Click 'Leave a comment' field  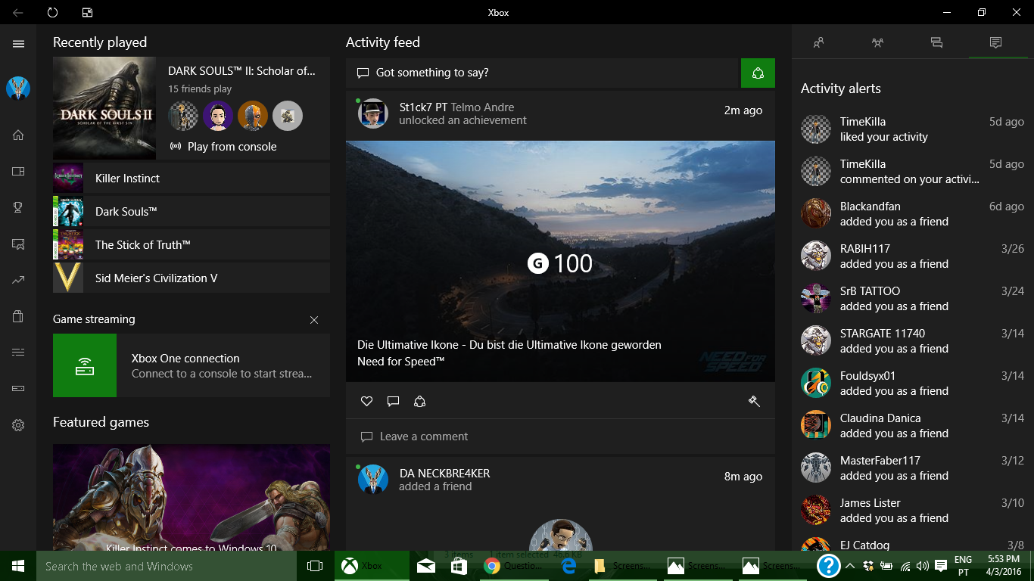(560, 437)
